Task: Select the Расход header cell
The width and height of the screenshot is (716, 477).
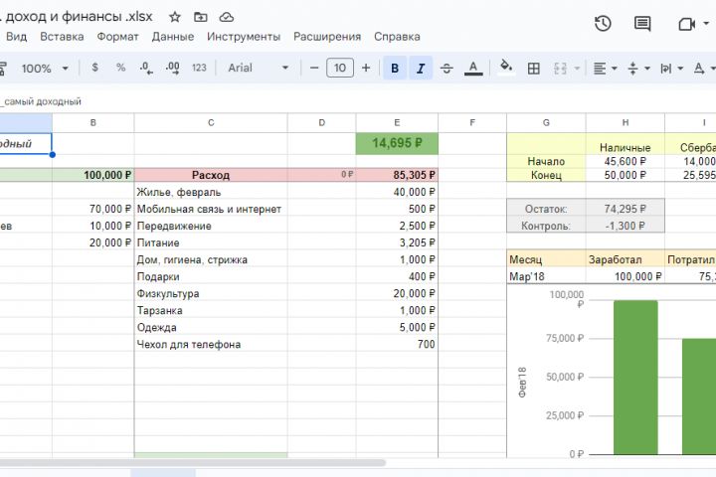Action: (x=211, y=175)
